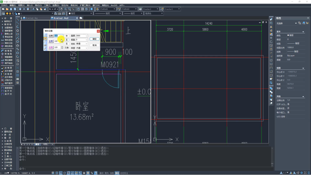
Task: Click the 识别内外 tool
Action: (7, 80)
